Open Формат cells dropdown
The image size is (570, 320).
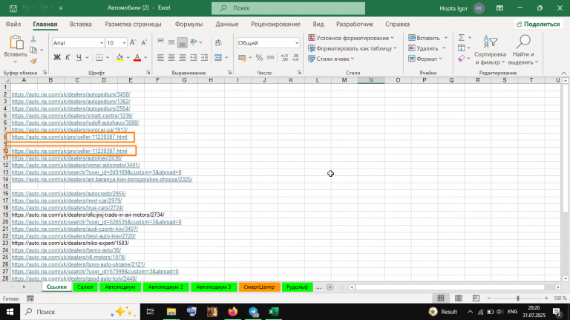pos(425,59)
